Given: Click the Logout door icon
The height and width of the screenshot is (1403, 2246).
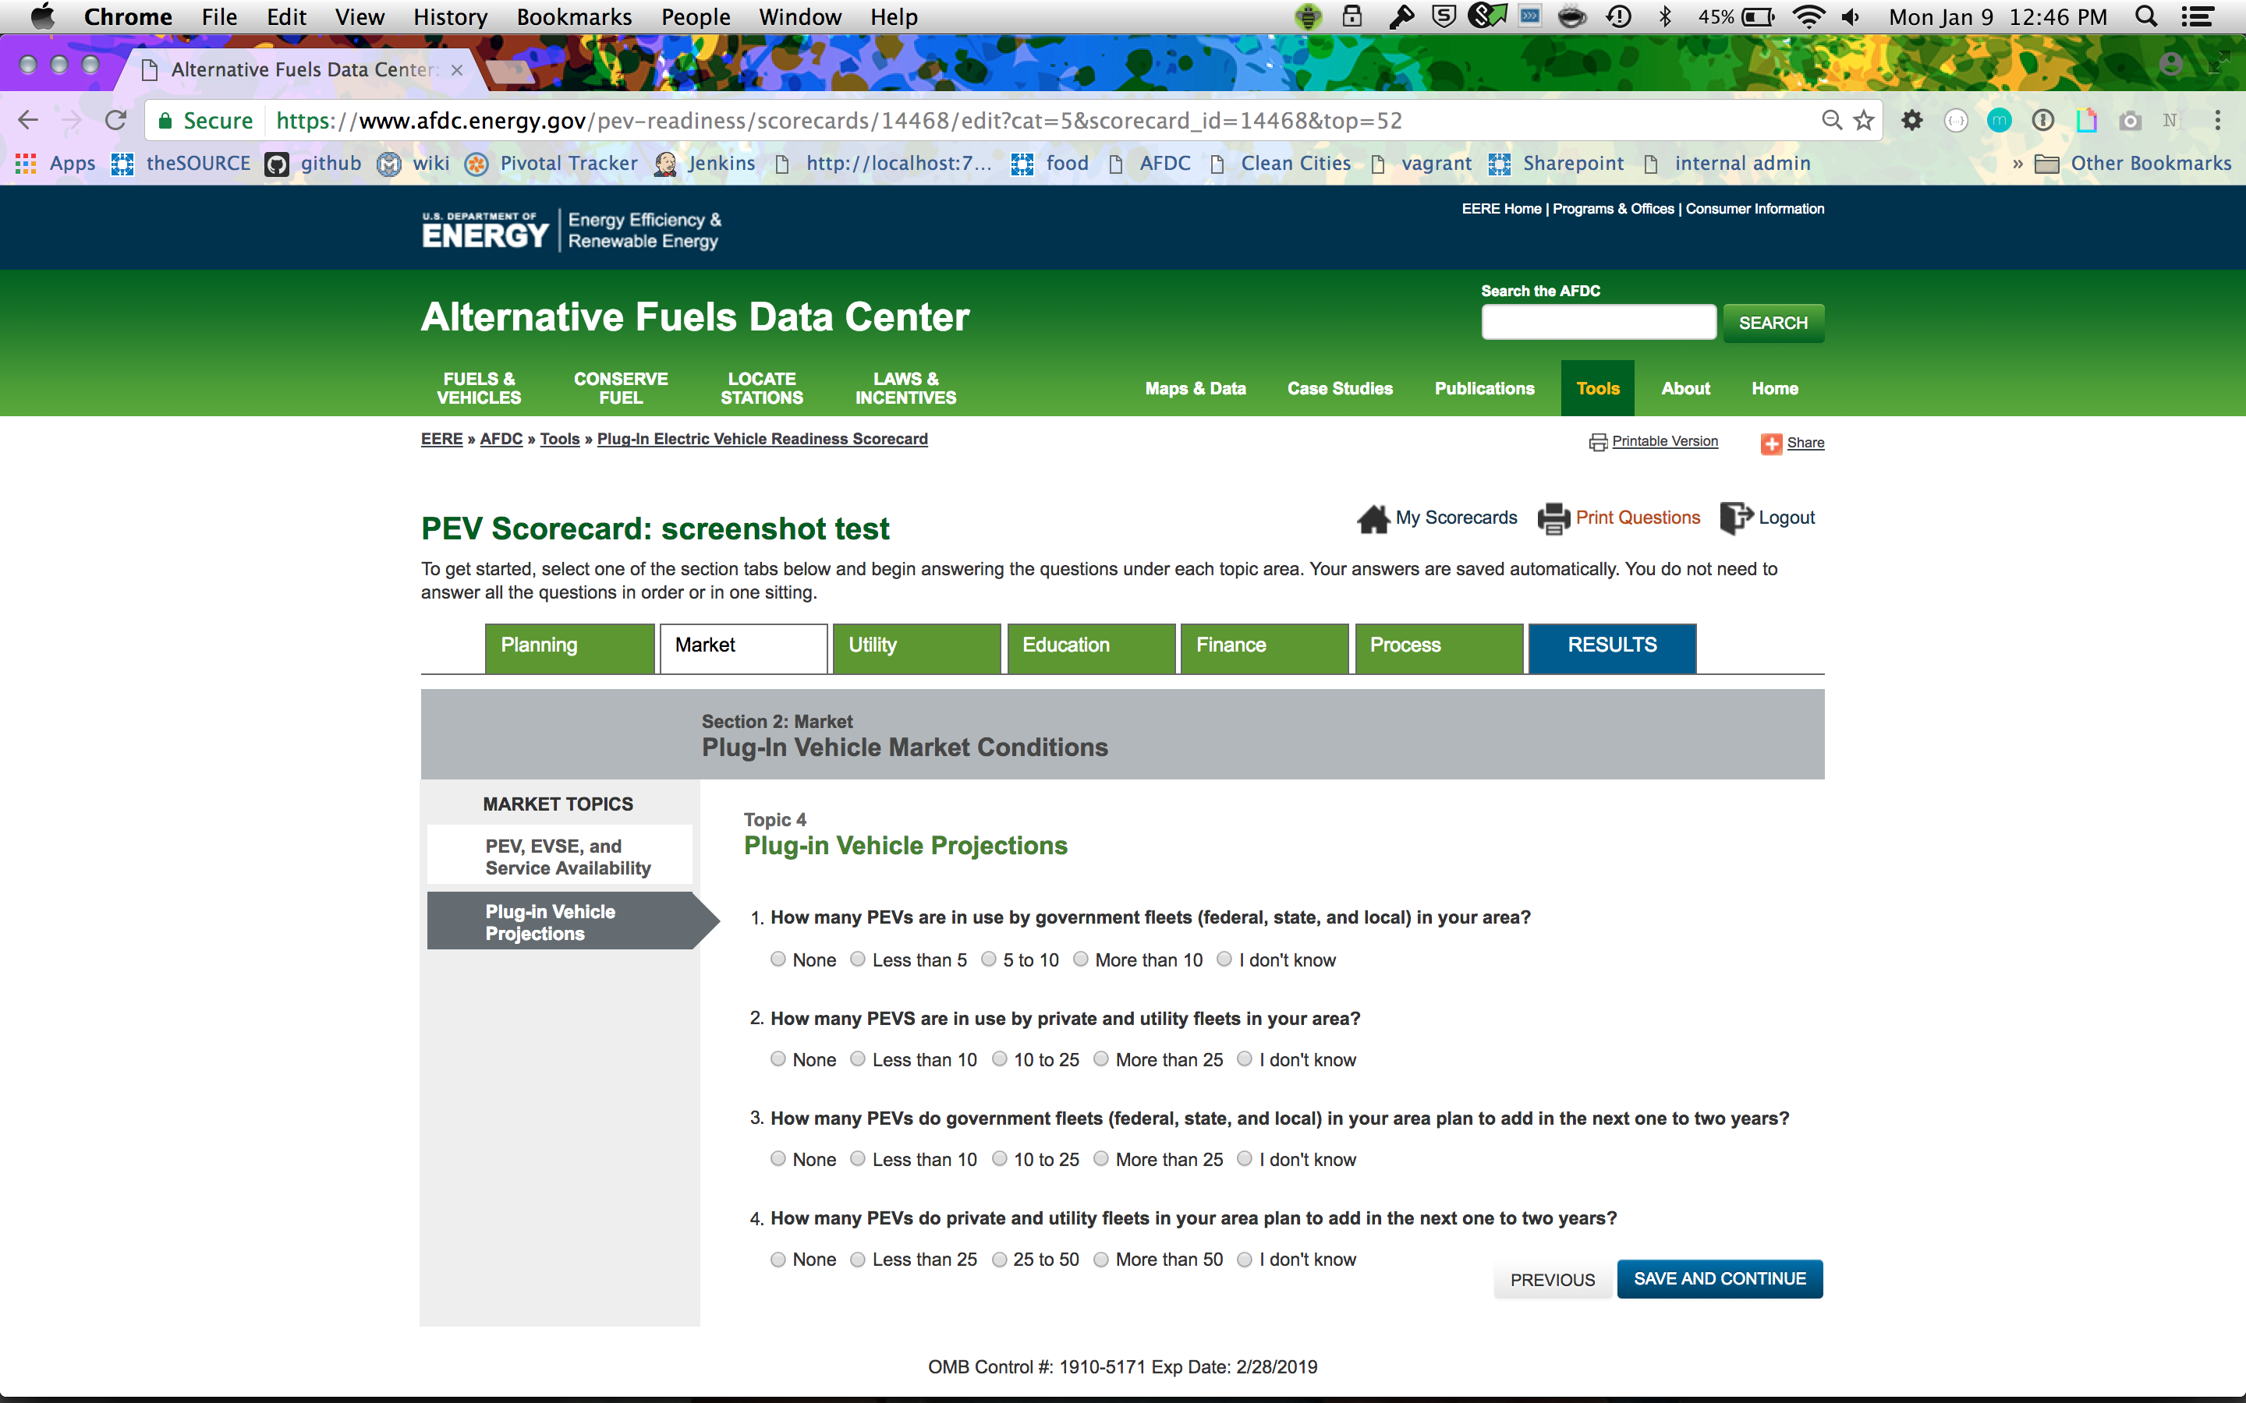Looking at the screenshot, I should point(1734,518).
